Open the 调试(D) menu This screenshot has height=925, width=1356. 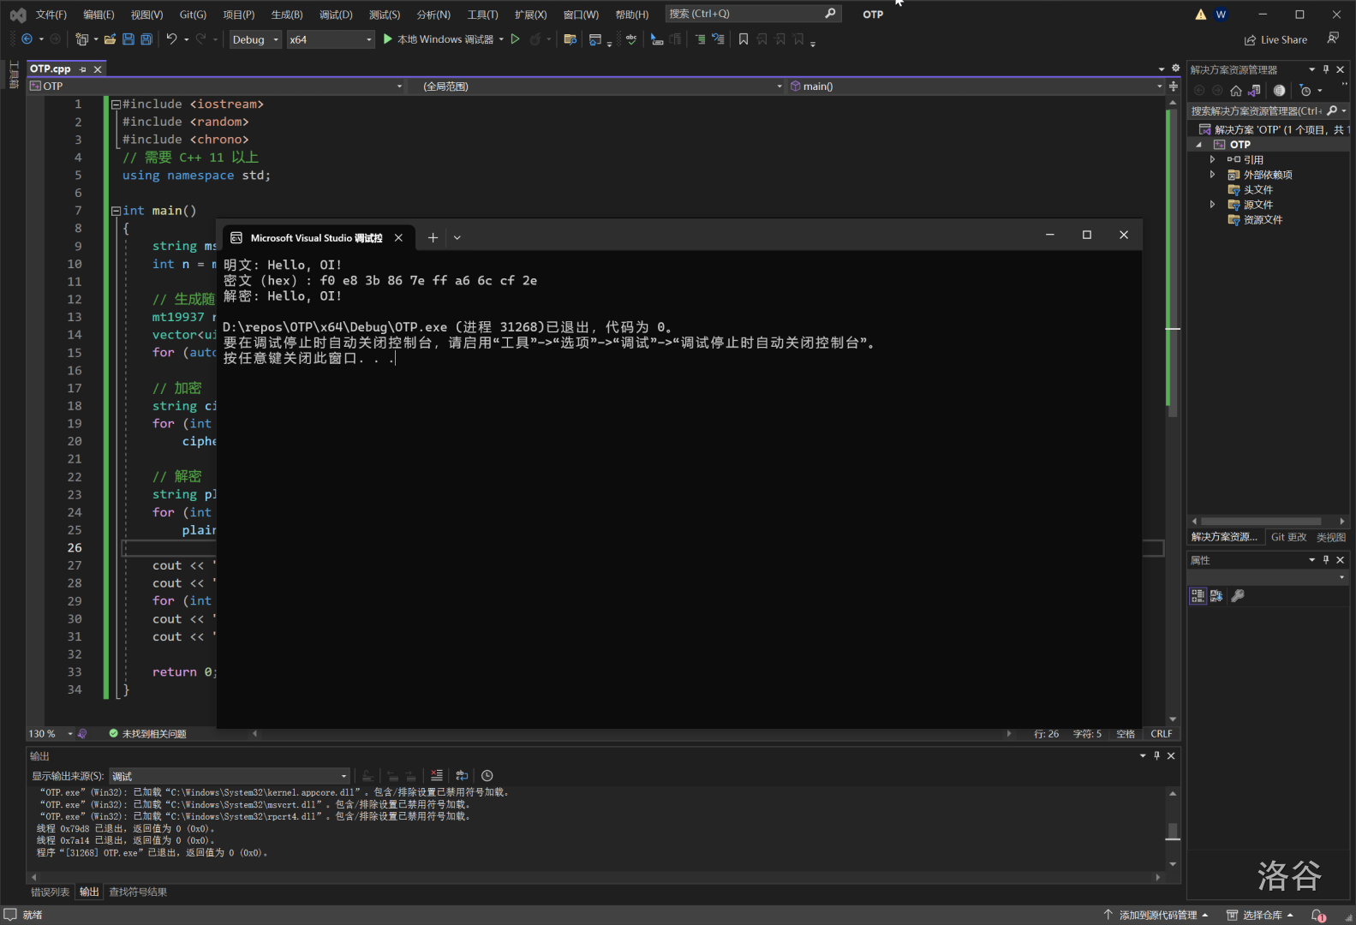click(336, 15)
